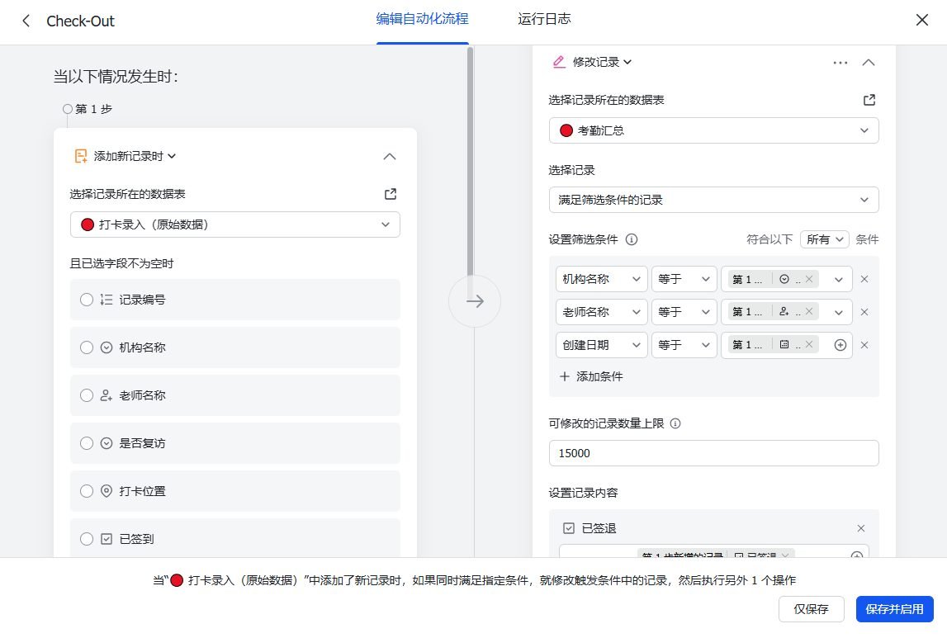Click the Check-Out automation title

pyautogui.click(x=80, y=21)
